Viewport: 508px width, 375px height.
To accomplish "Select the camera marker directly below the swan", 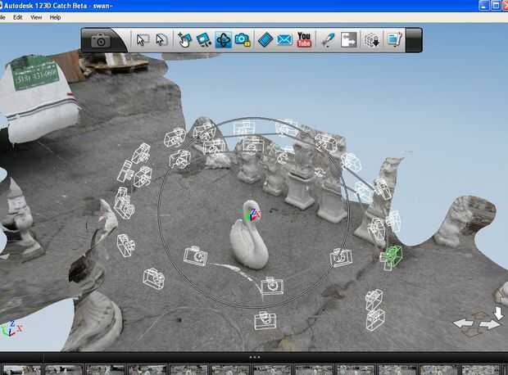I will 272,286.
